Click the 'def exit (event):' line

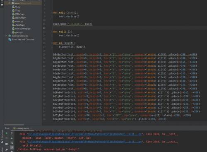click(x=65, y=12)
